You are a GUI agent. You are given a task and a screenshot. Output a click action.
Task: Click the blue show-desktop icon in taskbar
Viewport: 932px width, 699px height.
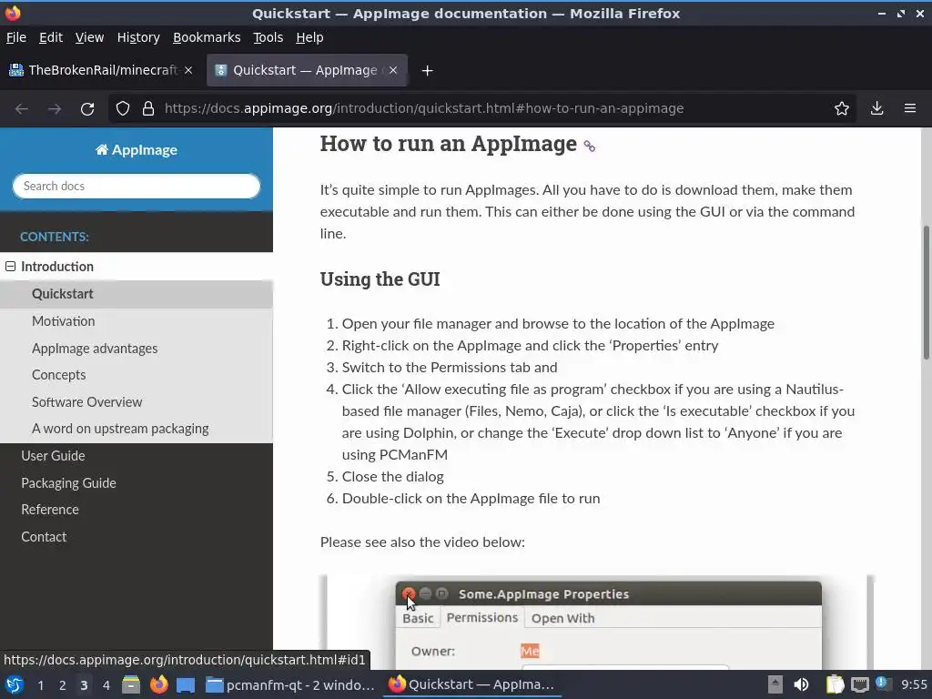(186, 684)
